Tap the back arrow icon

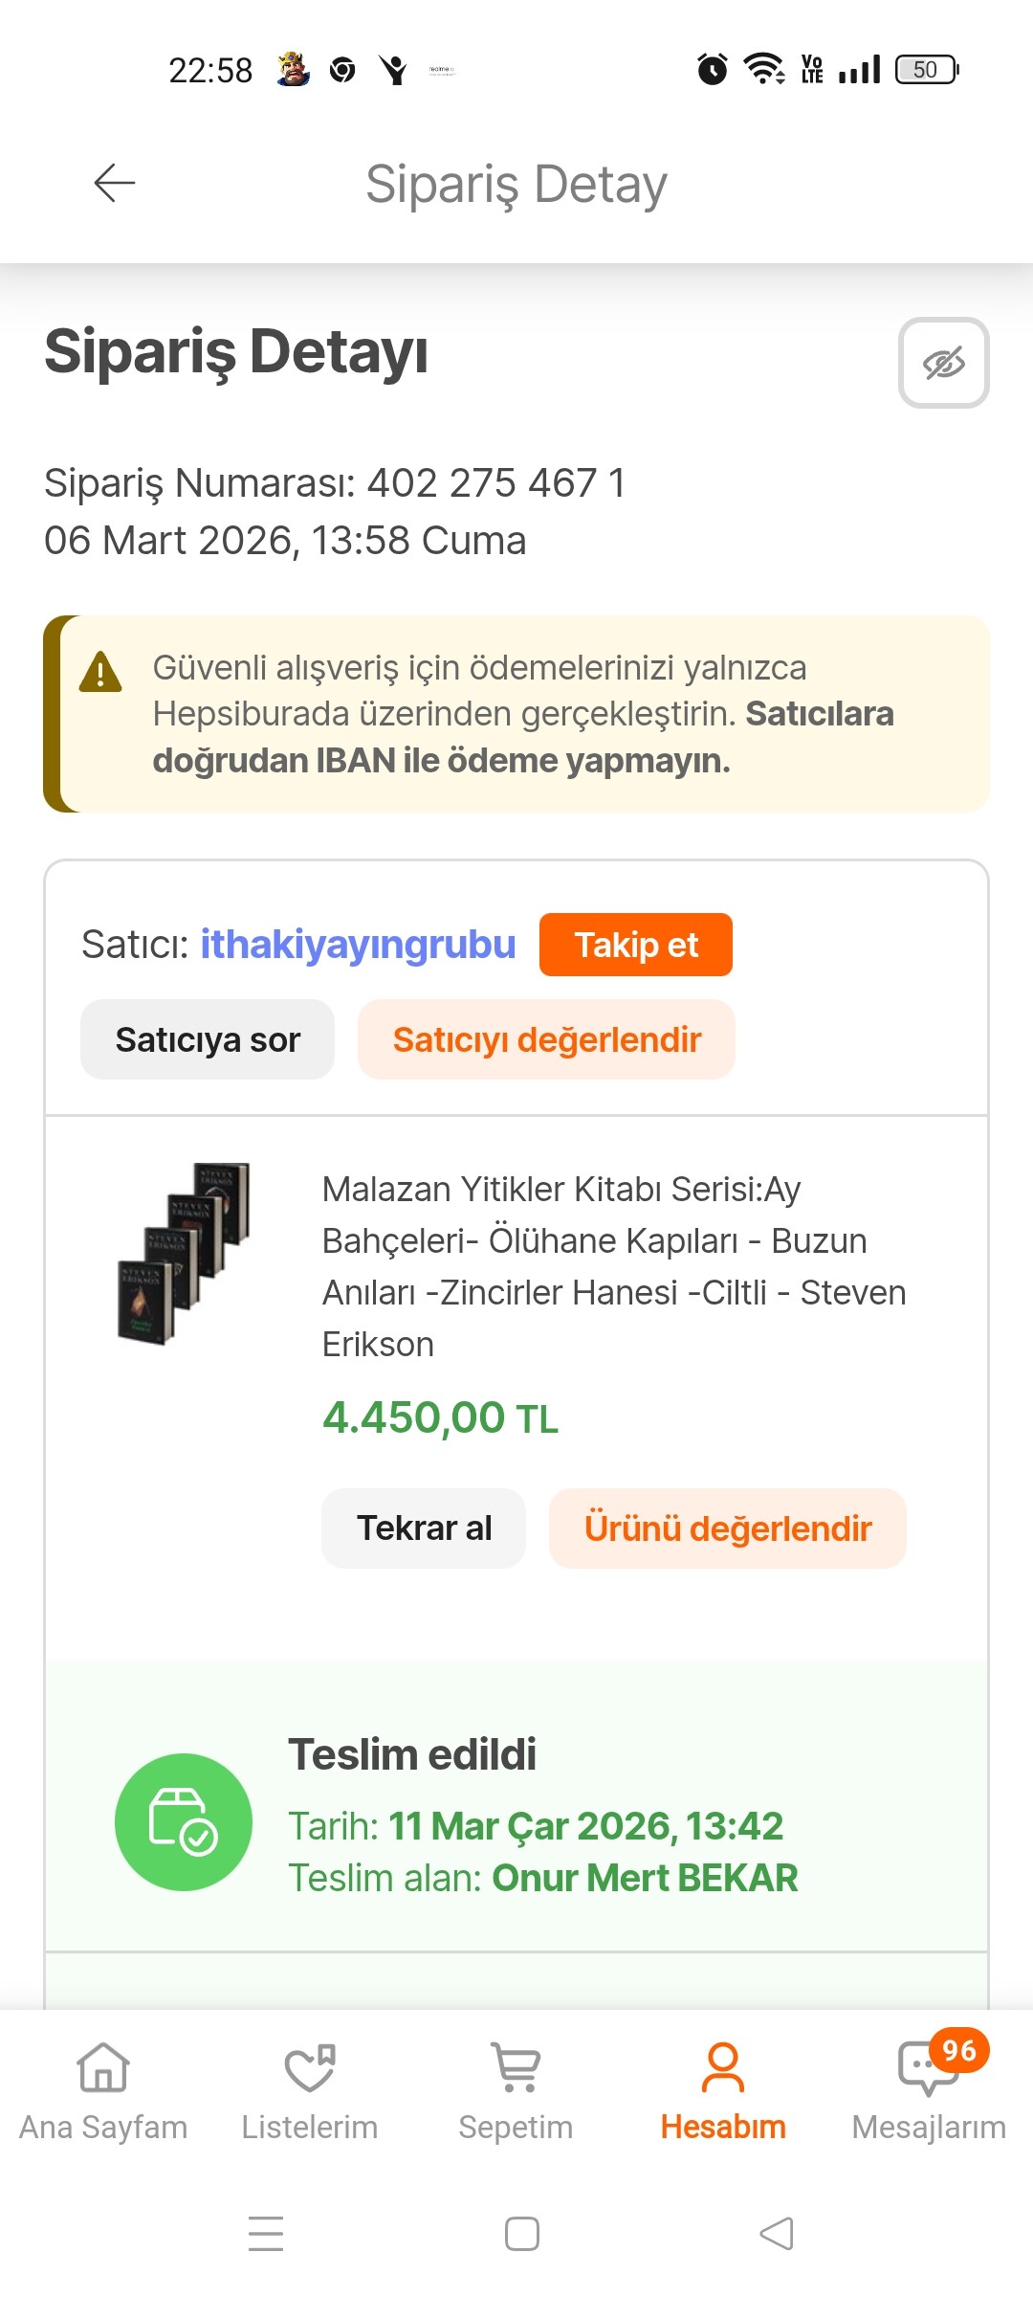(x=115, y=183)
